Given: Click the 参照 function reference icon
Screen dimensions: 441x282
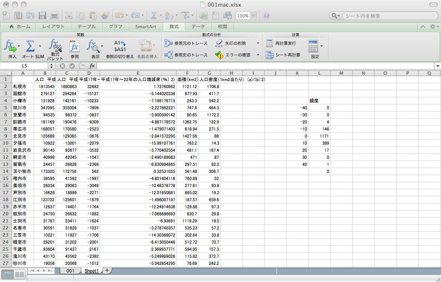Looking at the screenshot, I should (74, 49).
